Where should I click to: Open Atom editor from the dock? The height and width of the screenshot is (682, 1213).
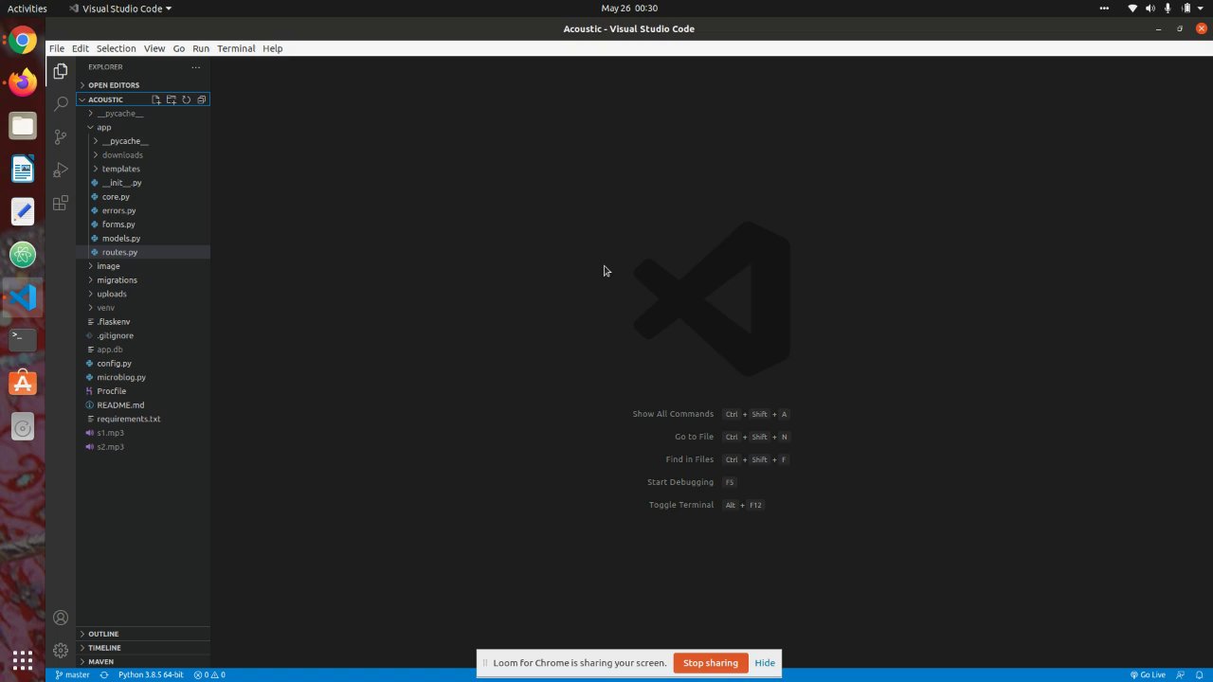23,254
